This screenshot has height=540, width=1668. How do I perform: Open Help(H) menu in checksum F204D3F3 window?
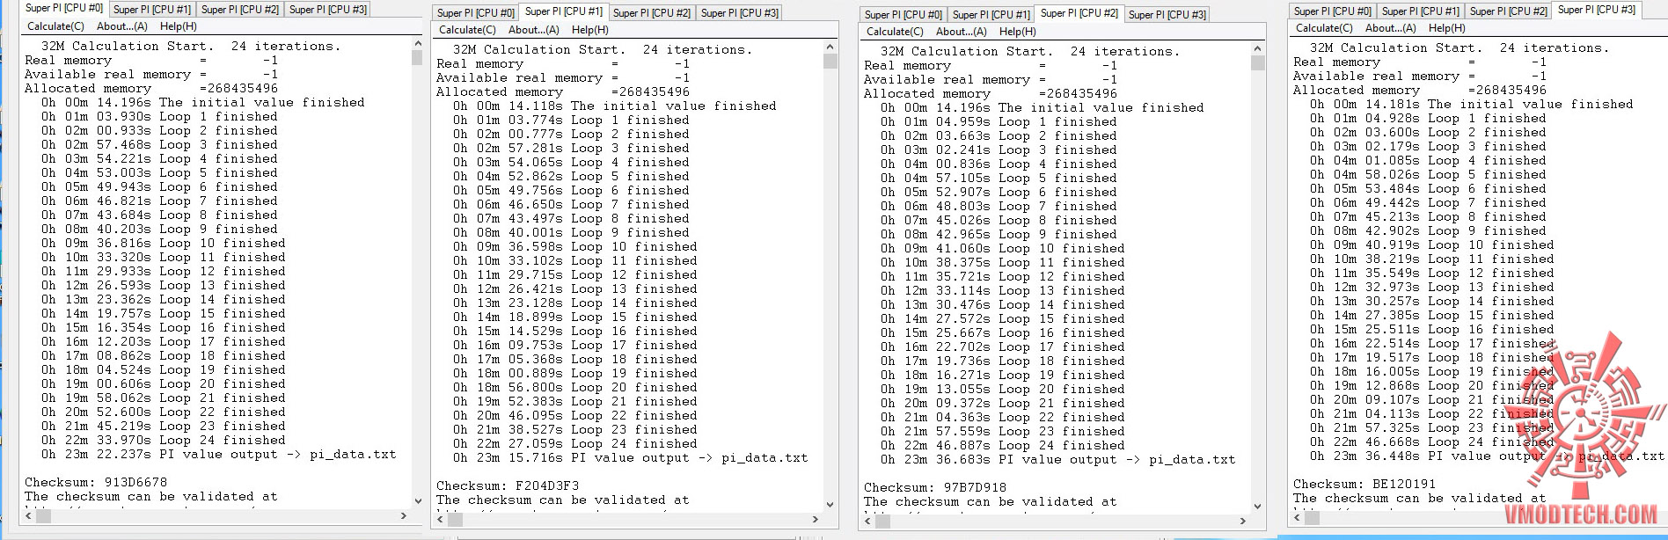(590, 30)
